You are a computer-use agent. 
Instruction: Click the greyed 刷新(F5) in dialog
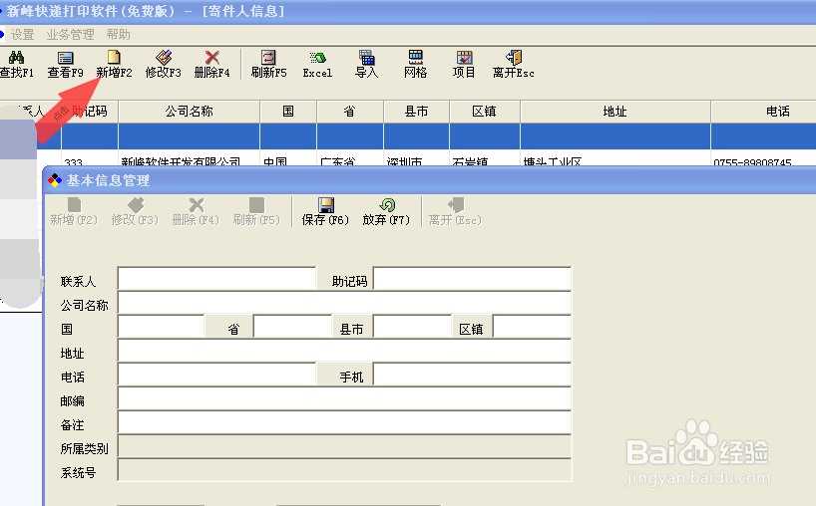pyautogui.click(x=256, y=211)
